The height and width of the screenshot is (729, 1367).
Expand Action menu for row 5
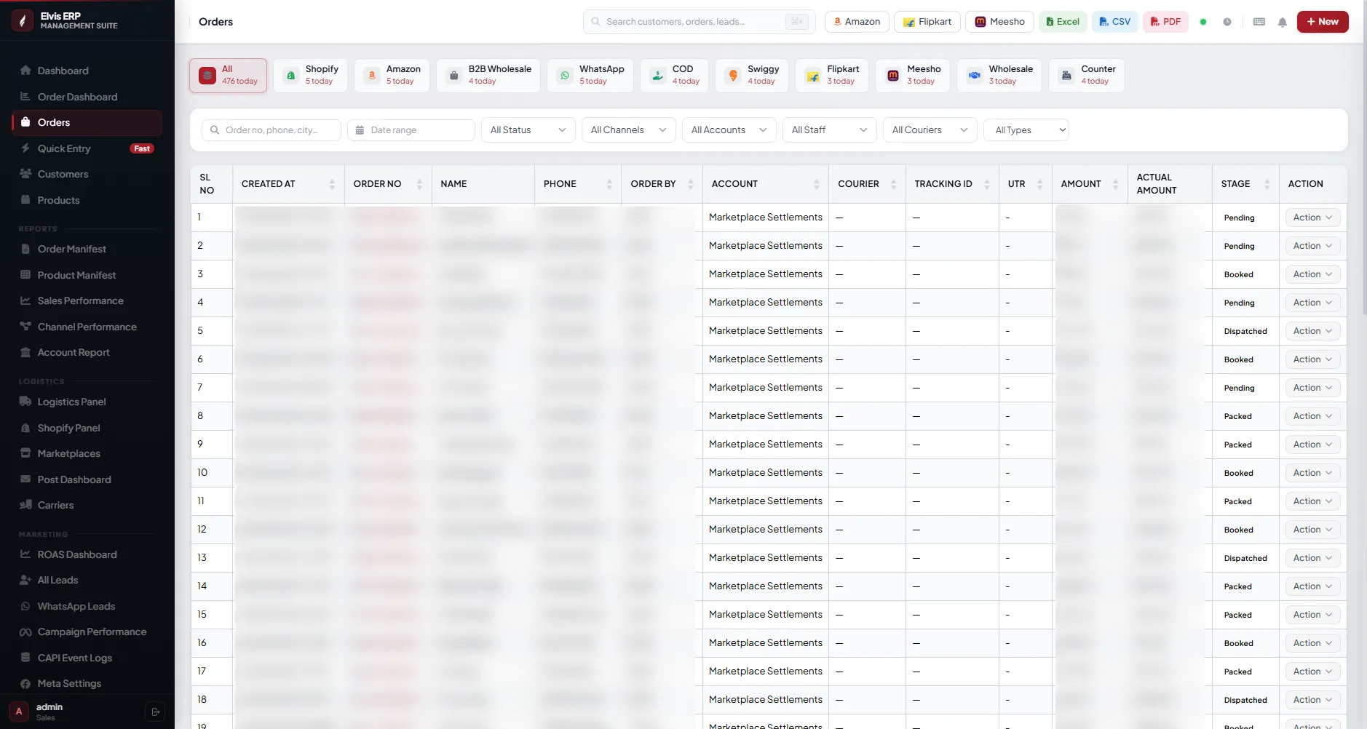[1312, 331]
